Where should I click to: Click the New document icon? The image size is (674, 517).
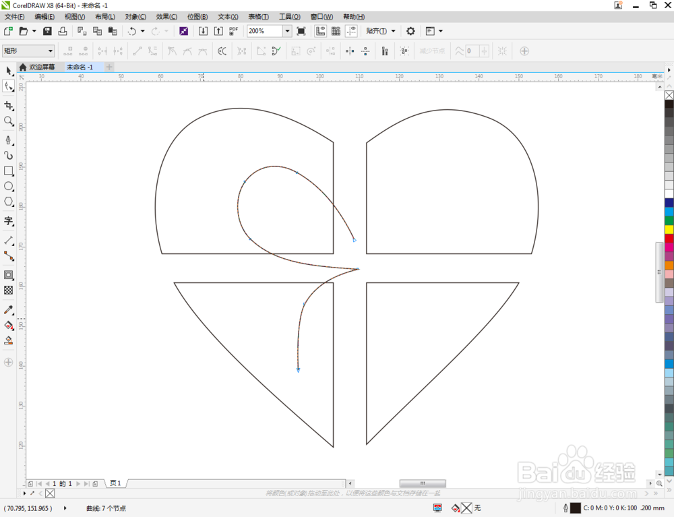(8, 31)
